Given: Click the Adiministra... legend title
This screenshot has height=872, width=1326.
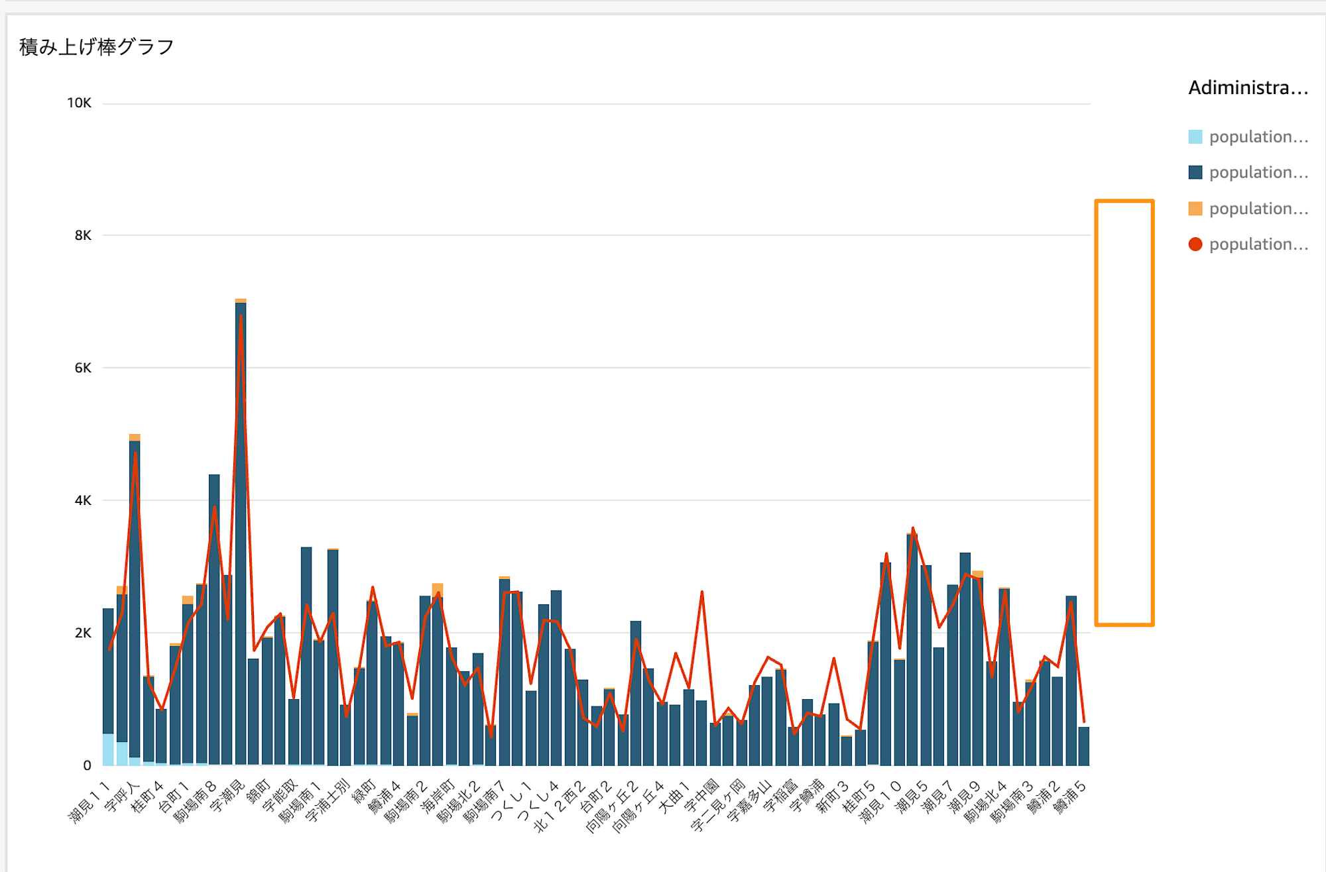Looking at the screenshot, I should pyautogui.click(x=1248, y=87).
